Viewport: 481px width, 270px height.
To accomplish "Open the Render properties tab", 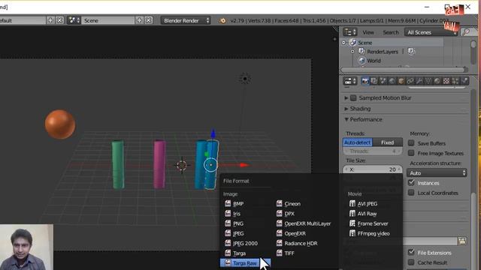I will click(x=365, y=81).
